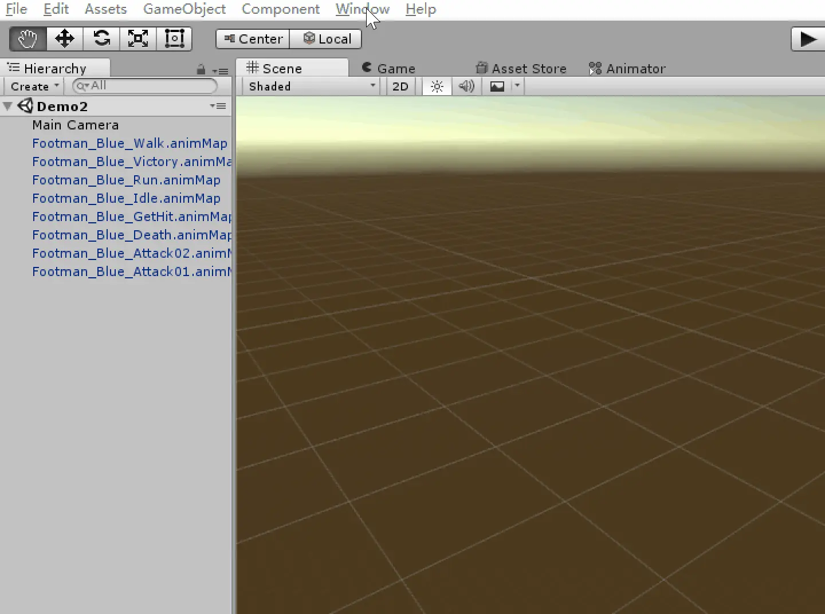The image size is (825, 614).
Task: Open the Assets menu
Action: click(x=105, y=9)
